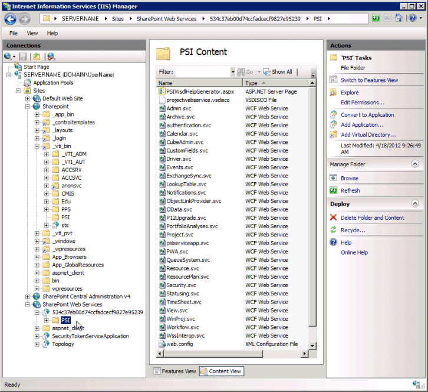Collapse the SharePoint Web Services node
This screenshot has height=392, width=428.
point(27,304)
